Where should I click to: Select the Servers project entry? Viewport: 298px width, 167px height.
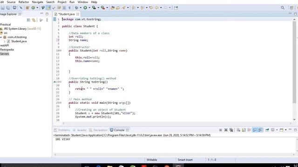[5, 54]
